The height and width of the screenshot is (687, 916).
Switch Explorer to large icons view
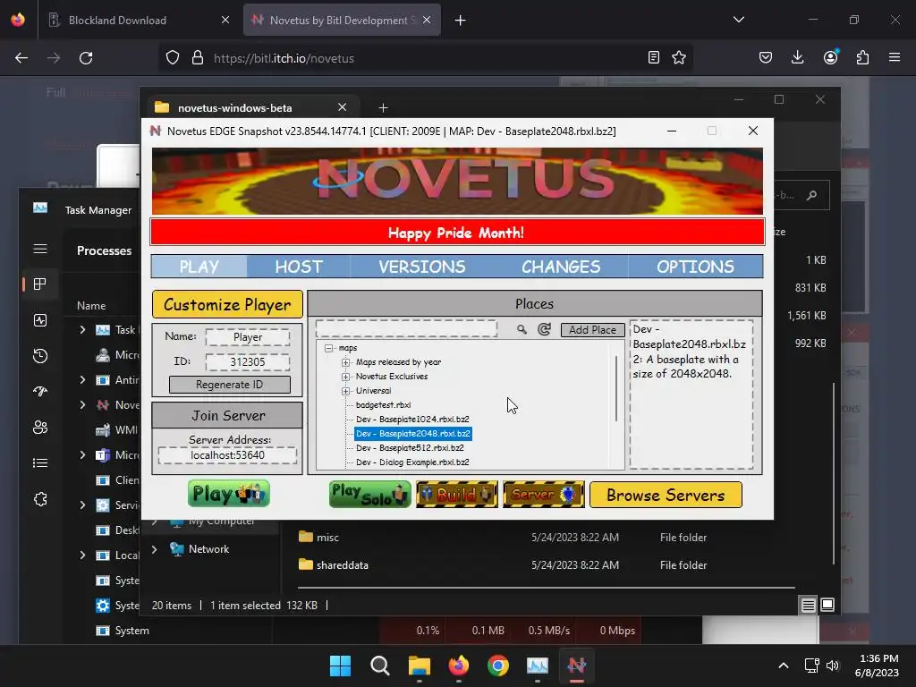(827, 606)
